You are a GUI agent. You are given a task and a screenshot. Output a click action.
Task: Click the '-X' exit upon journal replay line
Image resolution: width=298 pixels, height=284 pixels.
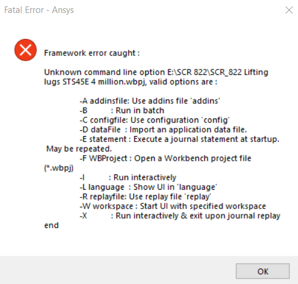(180, 216)
